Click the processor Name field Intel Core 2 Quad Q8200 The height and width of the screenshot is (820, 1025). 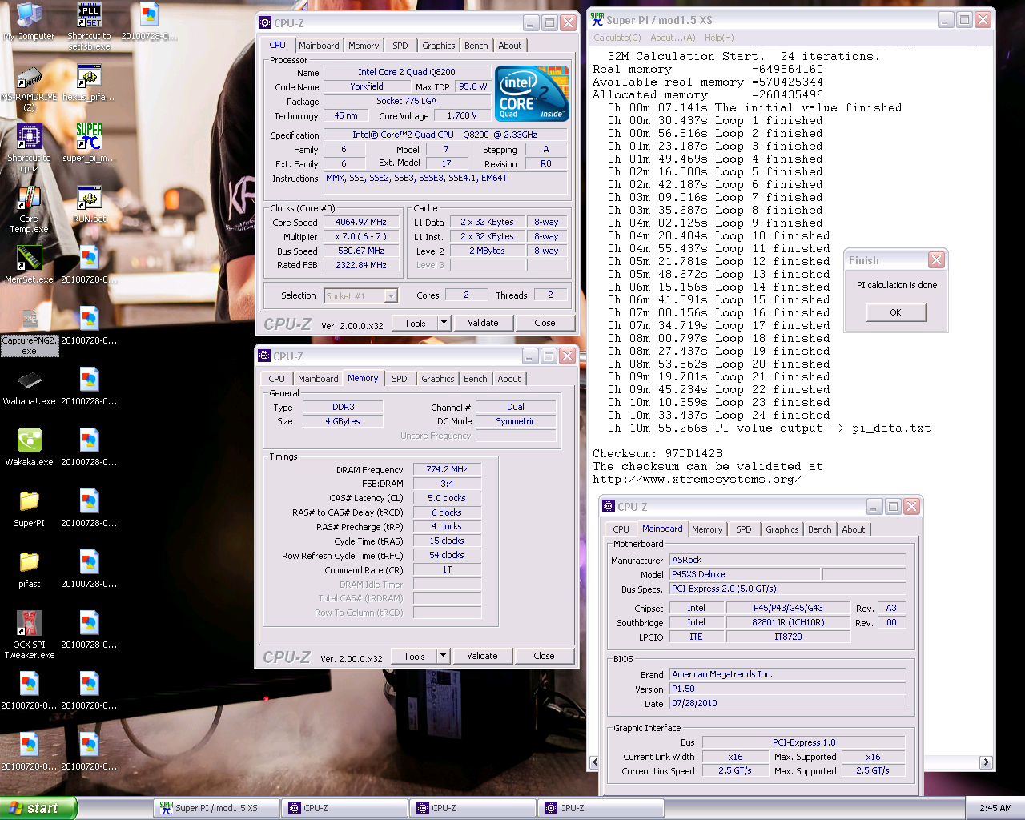(407, 72)
